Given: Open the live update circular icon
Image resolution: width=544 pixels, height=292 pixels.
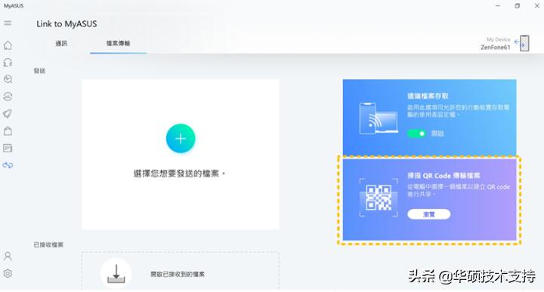Looking at the screenshot, I should [8, 97].
